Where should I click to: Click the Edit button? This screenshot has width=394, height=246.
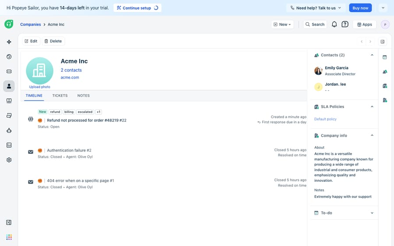point(31,41)
